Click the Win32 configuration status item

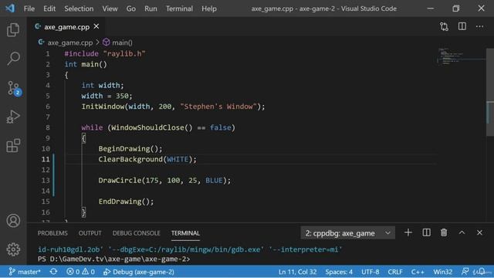pyautogui.click(x=442, y=271)
